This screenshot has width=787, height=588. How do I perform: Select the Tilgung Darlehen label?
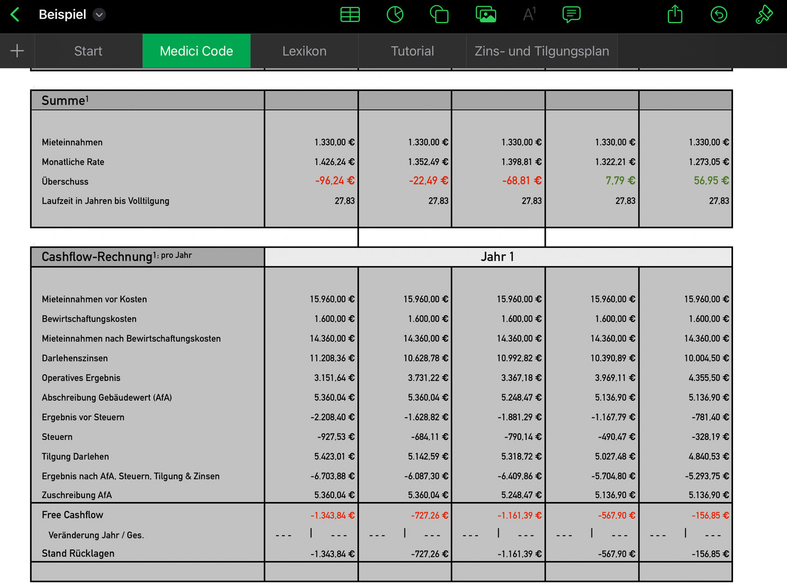(75, 457)
